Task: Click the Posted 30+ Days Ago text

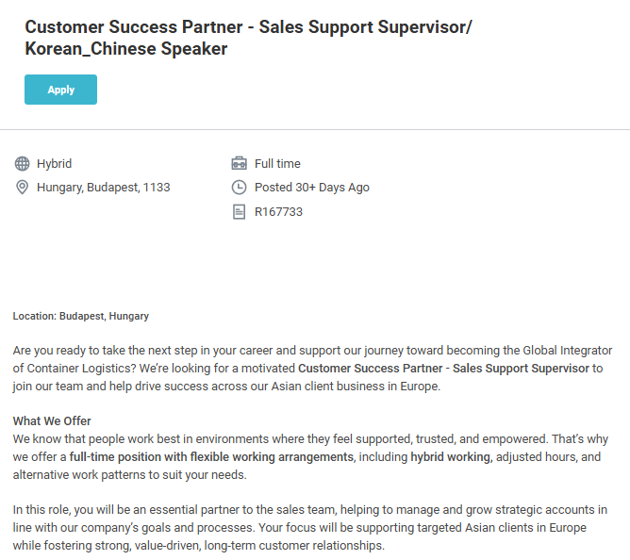Action: (311, 188)
